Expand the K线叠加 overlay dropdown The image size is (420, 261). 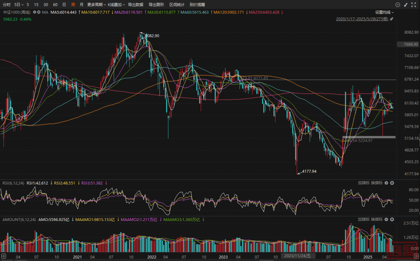[116, 5]
